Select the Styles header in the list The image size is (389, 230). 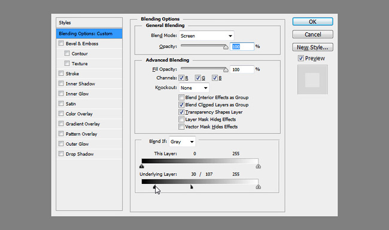89,23
